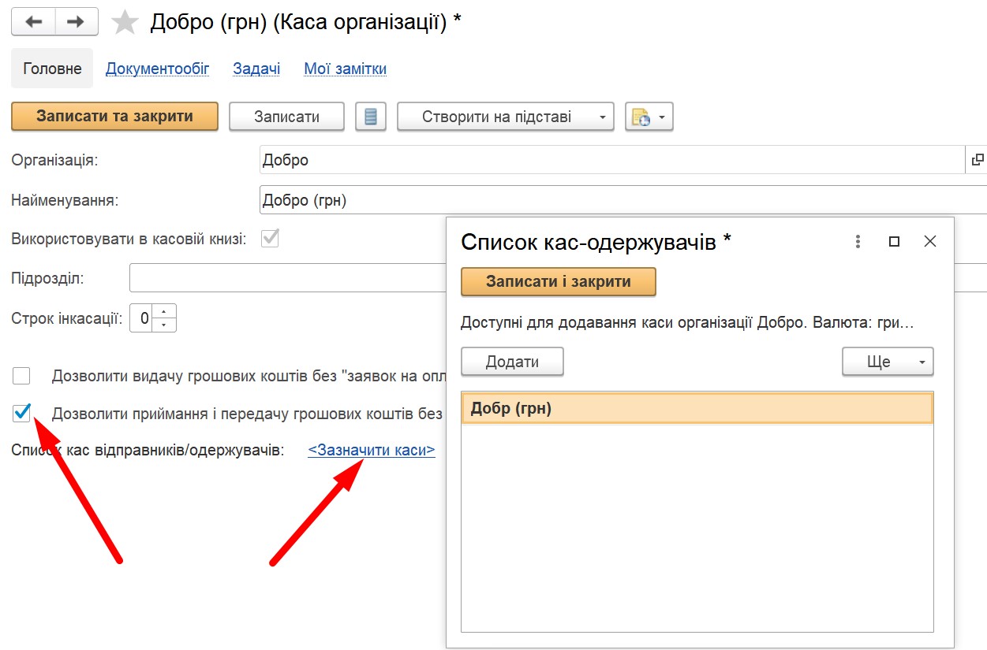This screenshot has height=650, width=987.
Task: Close the Список кас-одержувачів dialog
Action: coord(930,242)
